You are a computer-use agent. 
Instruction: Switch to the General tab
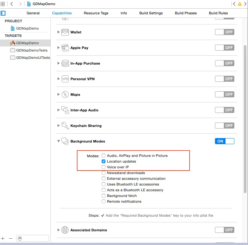[33, 13]
